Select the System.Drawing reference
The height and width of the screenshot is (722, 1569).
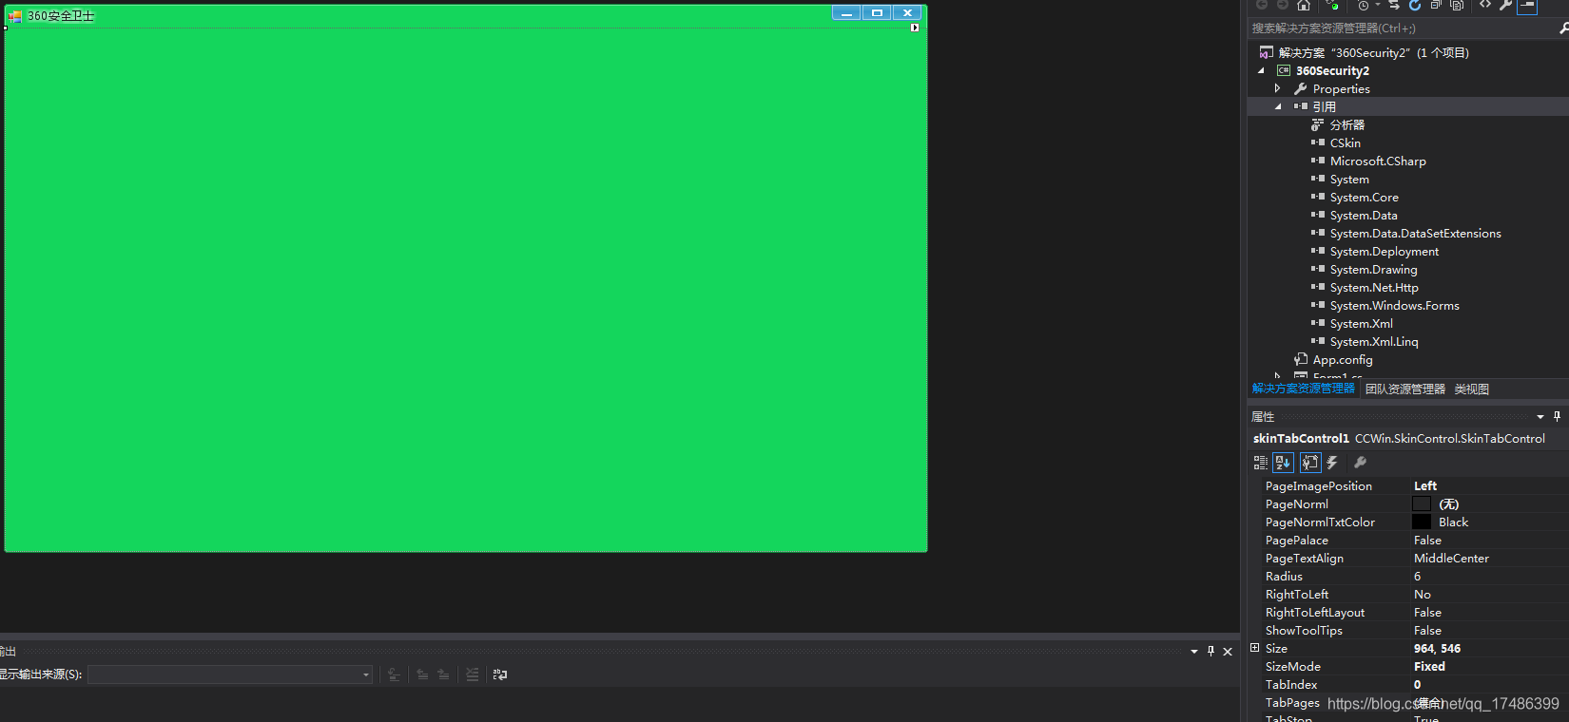tap(1373, 270)
